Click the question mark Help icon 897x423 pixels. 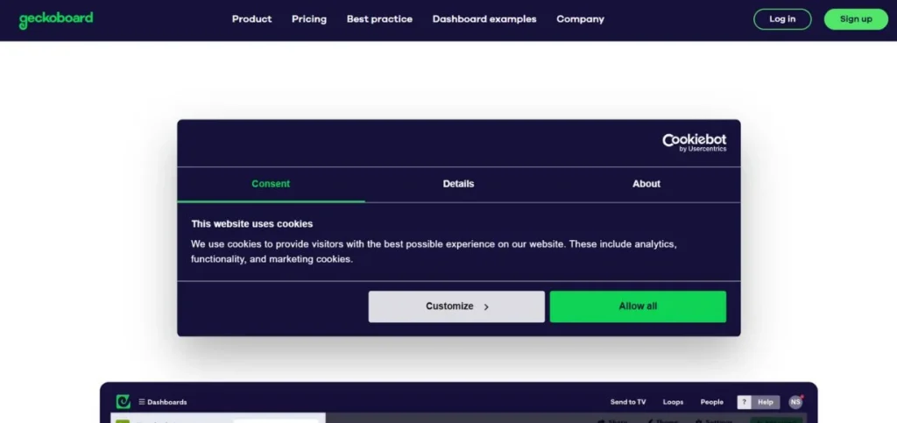[744, 403]
